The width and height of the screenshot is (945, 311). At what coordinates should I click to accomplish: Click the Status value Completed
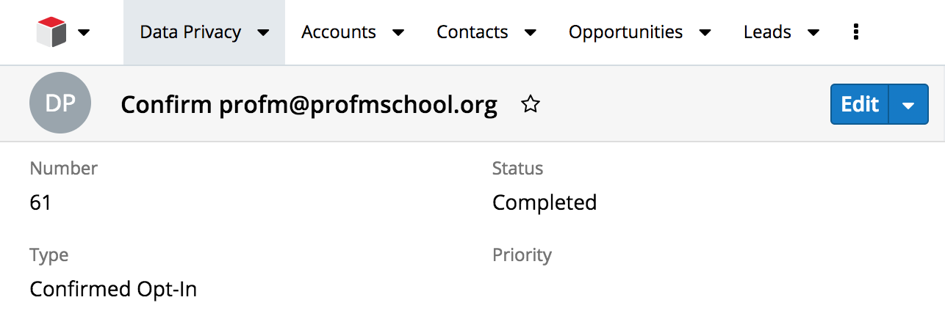coord(545,202)
